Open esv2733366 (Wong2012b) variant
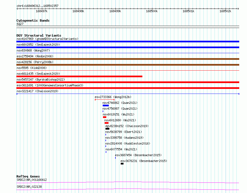 pos(113,97)
